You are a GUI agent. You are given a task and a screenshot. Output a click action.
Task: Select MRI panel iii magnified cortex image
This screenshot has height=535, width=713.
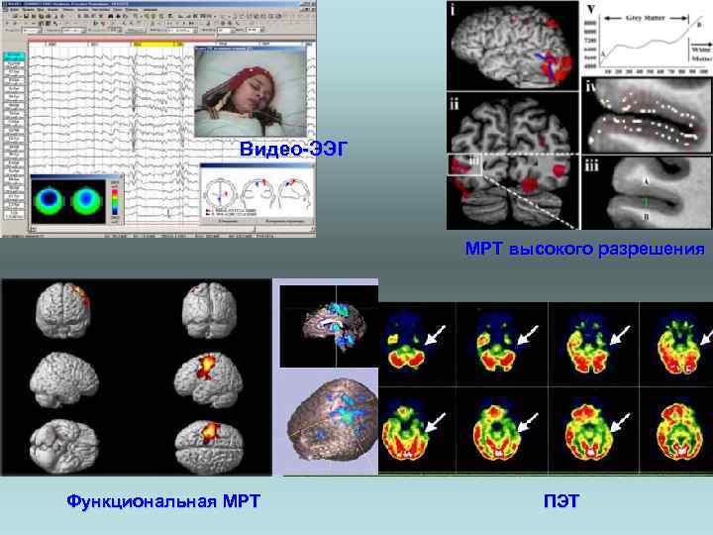647,193
